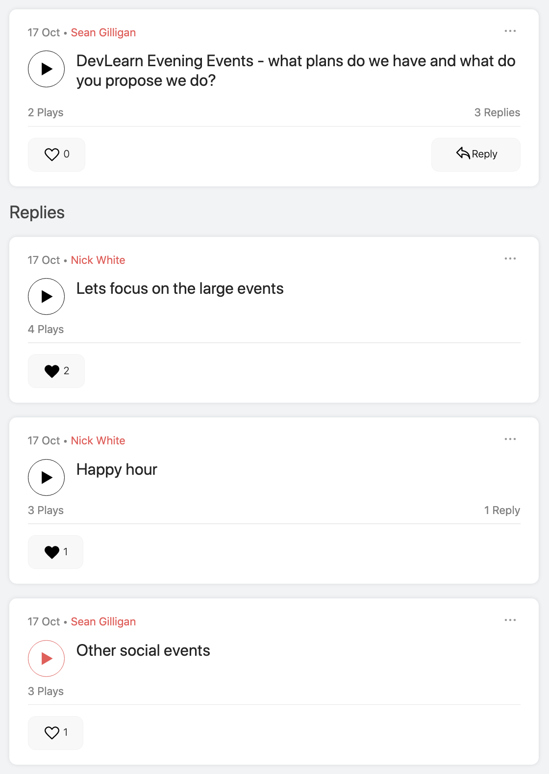Click '4 Plays' under Nick White's reply
This screenshot has width=549, height=774.
(x=46, y=329)
